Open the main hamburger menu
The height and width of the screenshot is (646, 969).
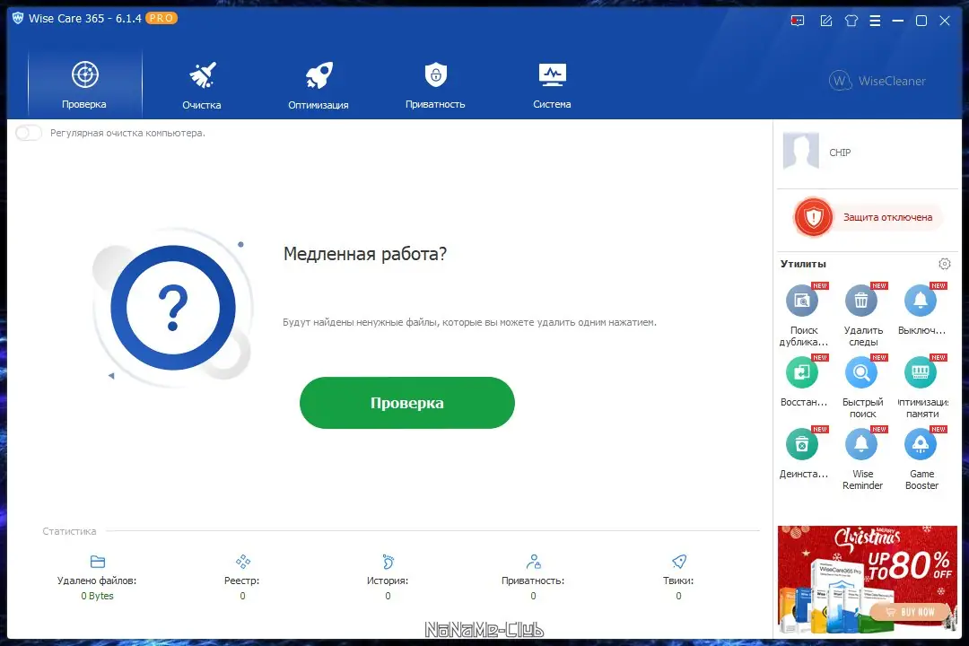[874, 20]
